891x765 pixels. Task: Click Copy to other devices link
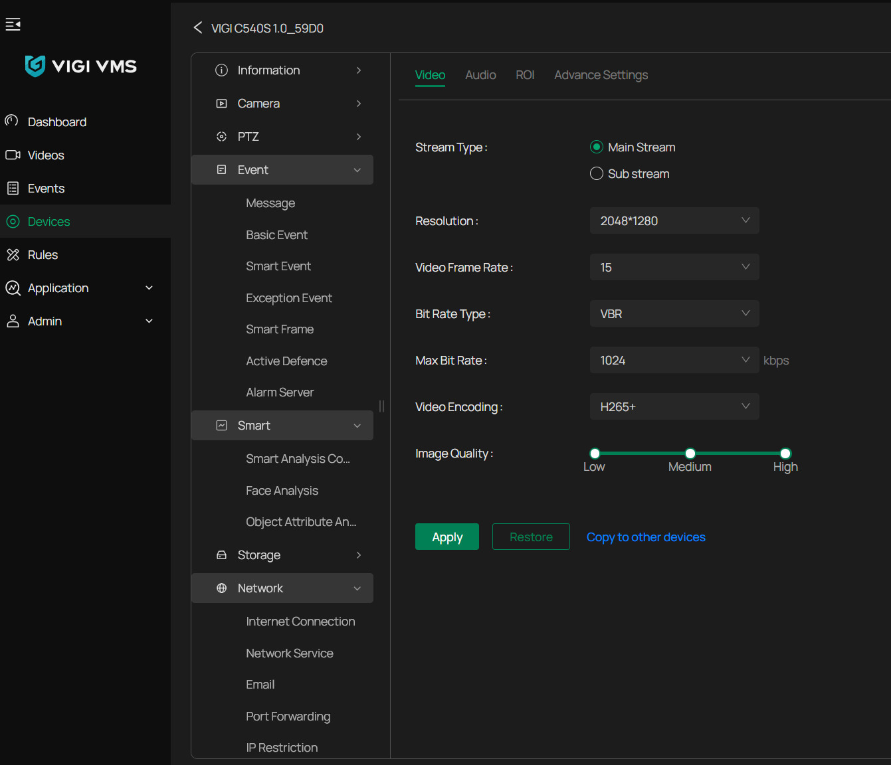click(x=646, y=537)
